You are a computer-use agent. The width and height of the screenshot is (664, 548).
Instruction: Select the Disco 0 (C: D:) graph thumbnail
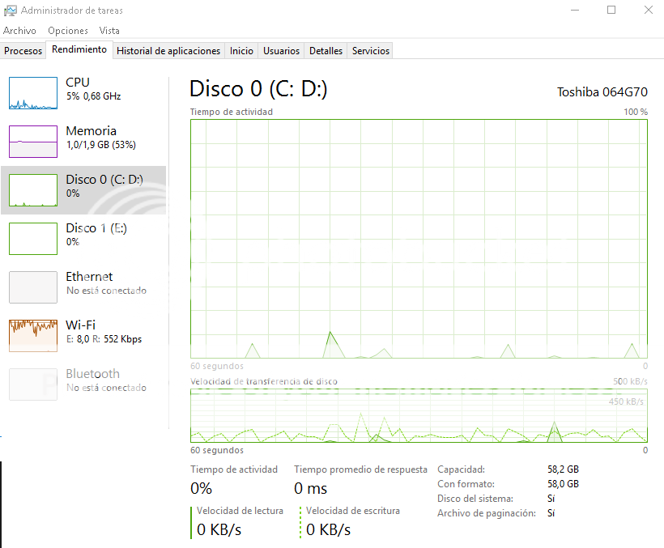tap(33, 190)
